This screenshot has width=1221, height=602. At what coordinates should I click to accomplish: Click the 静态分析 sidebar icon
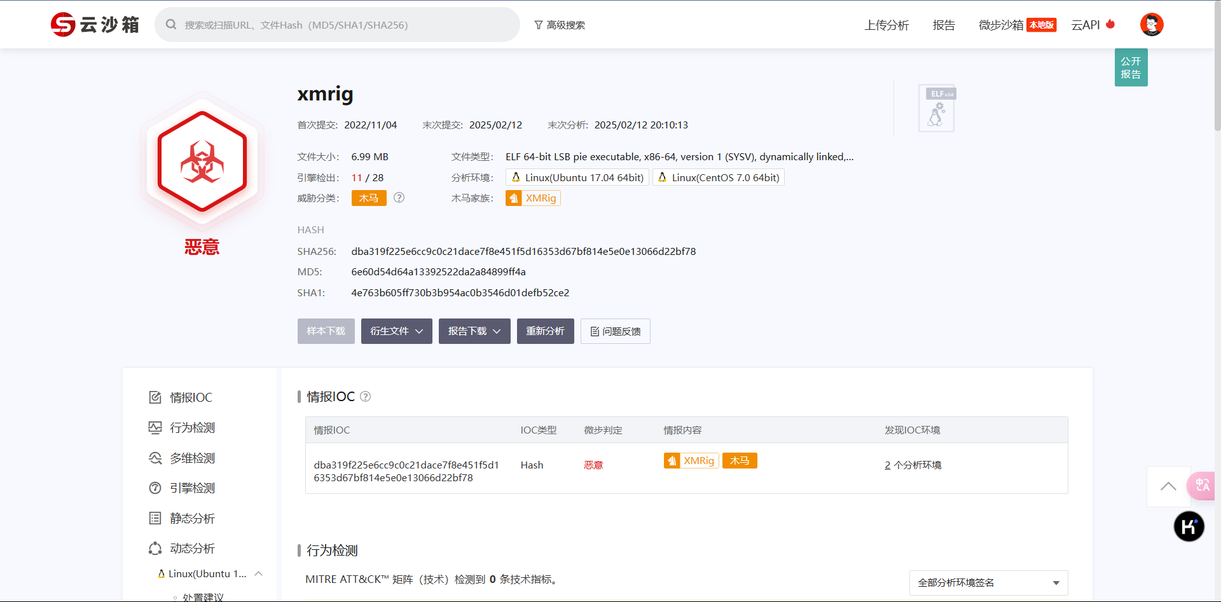click(155, 519)
